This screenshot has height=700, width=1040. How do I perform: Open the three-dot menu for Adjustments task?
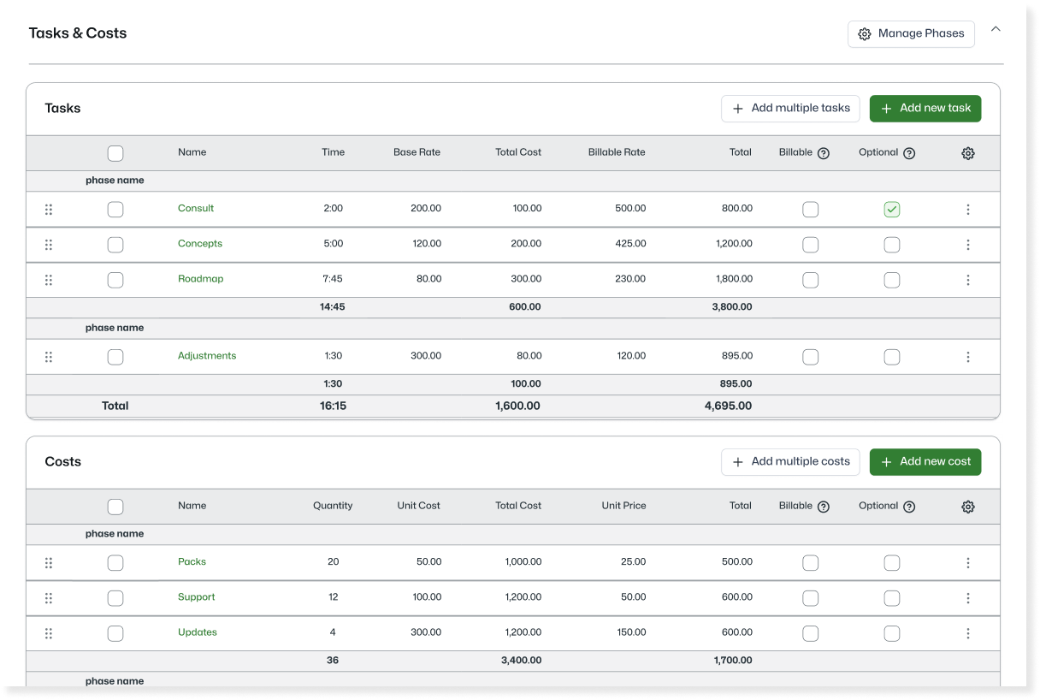click(967, 357)
